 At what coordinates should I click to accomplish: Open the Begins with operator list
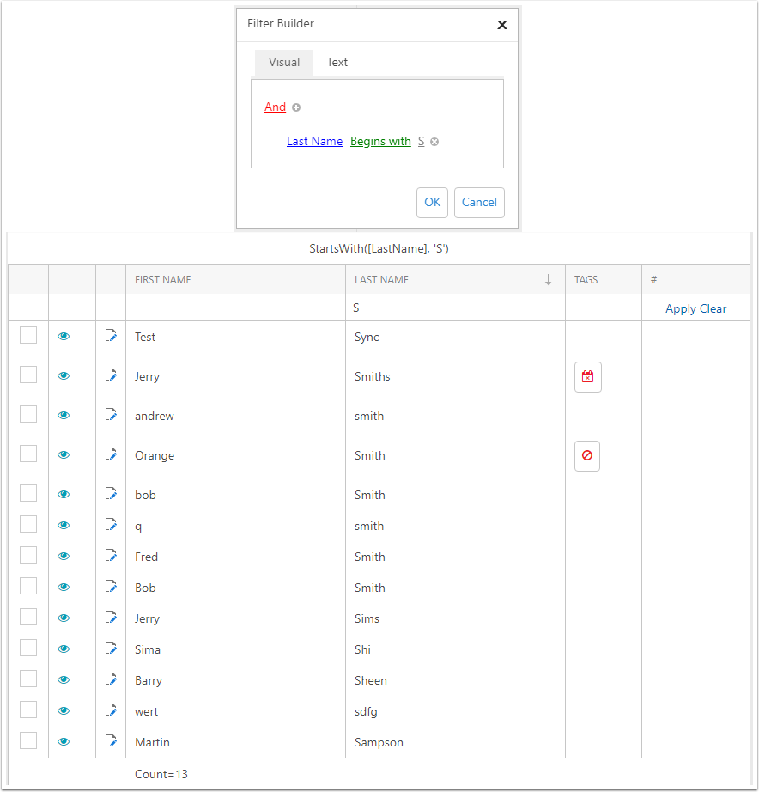point(380,142)
